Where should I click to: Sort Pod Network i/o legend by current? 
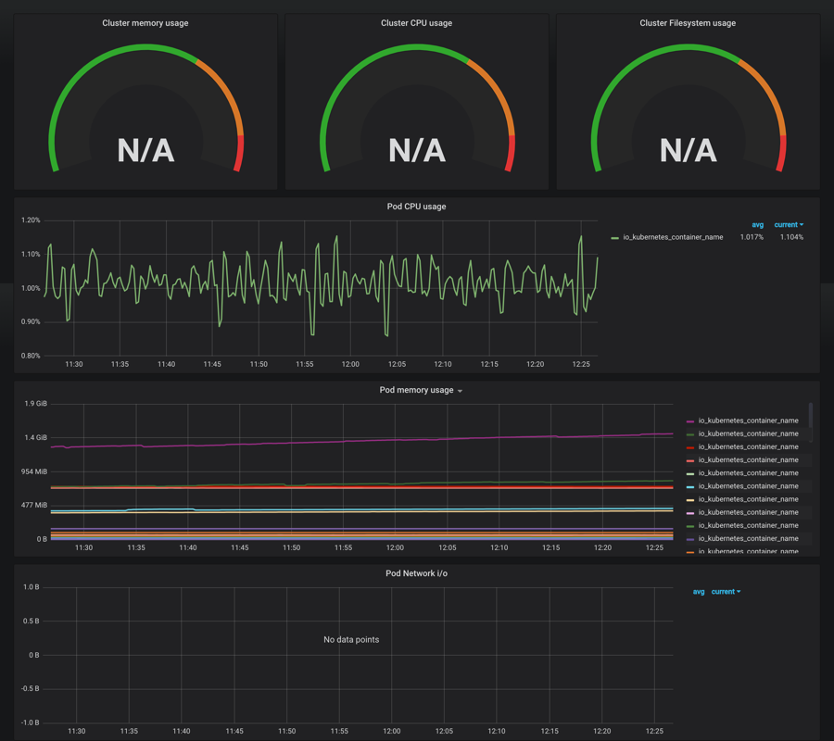[x=726, y=592]
